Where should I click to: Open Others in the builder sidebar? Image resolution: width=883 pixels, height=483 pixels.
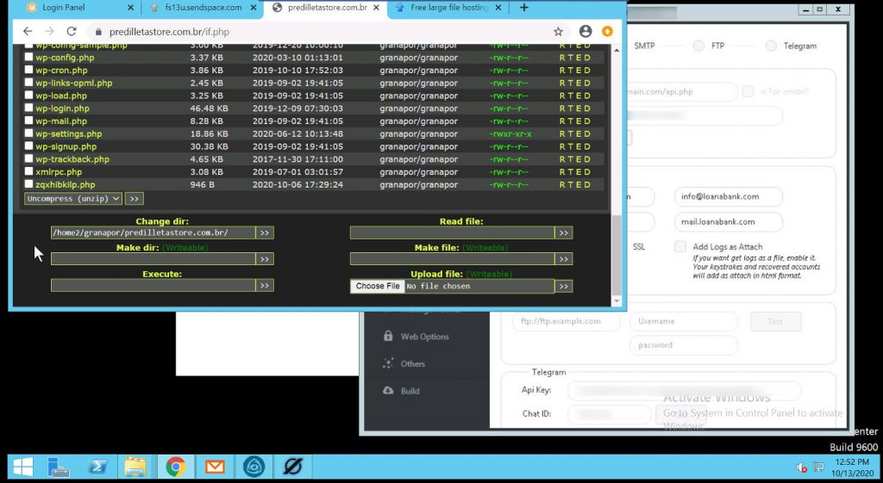(x=413, y=364)
